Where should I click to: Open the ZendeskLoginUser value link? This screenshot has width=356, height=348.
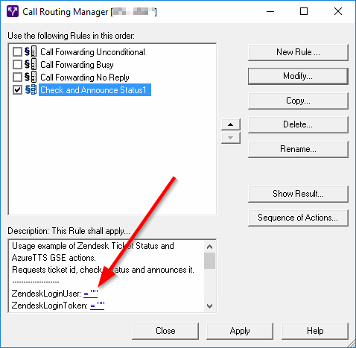91,294
